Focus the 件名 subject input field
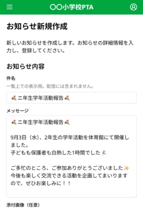This screenshot has width=143, height=209. tap(71, 98)
